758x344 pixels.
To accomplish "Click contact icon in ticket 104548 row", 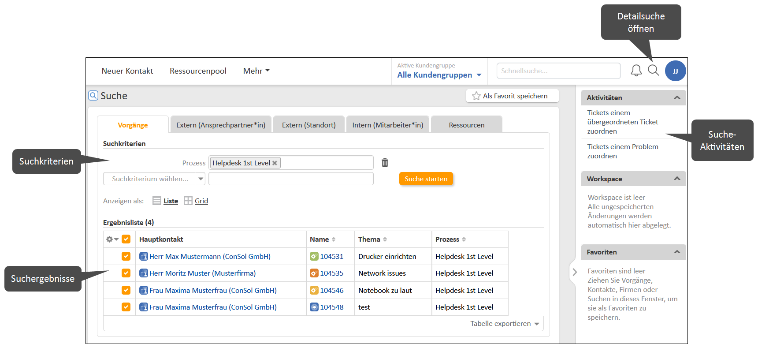I will (143, 307).
